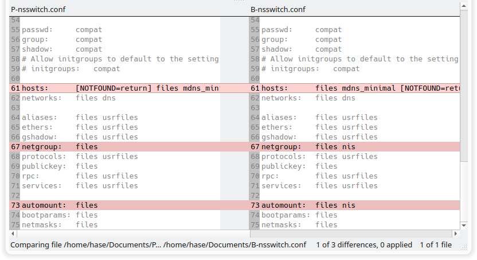Click the horizontal scrollbar left arrow

(13, 234)
